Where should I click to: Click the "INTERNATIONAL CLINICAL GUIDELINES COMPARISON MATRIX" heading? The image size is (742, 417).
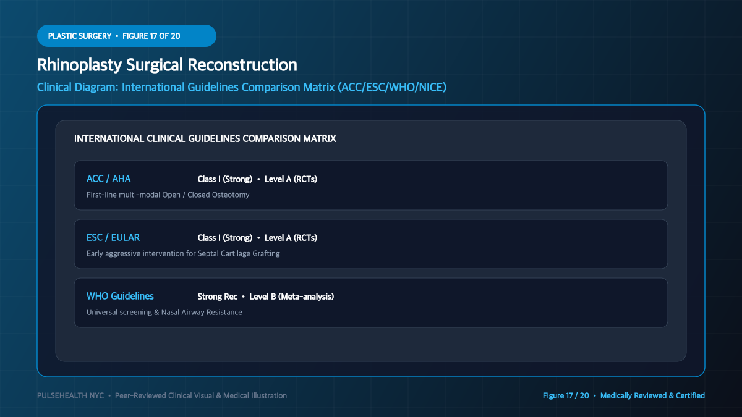[205, 139]
